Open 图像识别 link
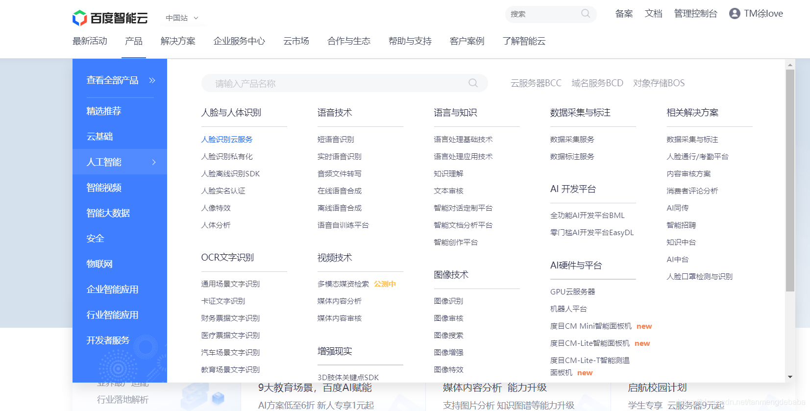Image resolution: width=810 pixels, height=411 pixels. pos(448,301)
